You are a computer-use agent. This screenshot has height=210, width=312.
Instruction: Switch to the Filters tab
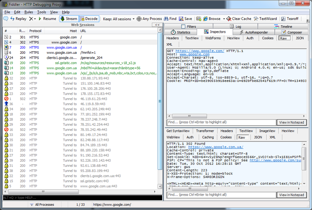(x=189, y=26)
